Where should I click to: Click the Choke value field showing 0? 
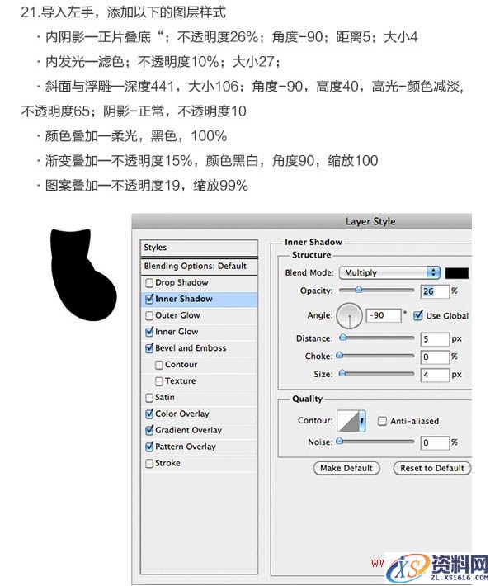pos(435,357)
